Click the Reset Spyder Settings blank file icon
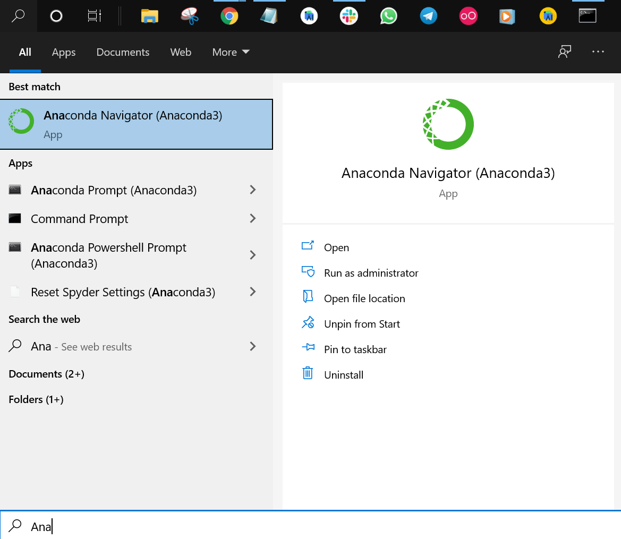The width and height of the screenshot is (621, 539). (x=15, y=292)
